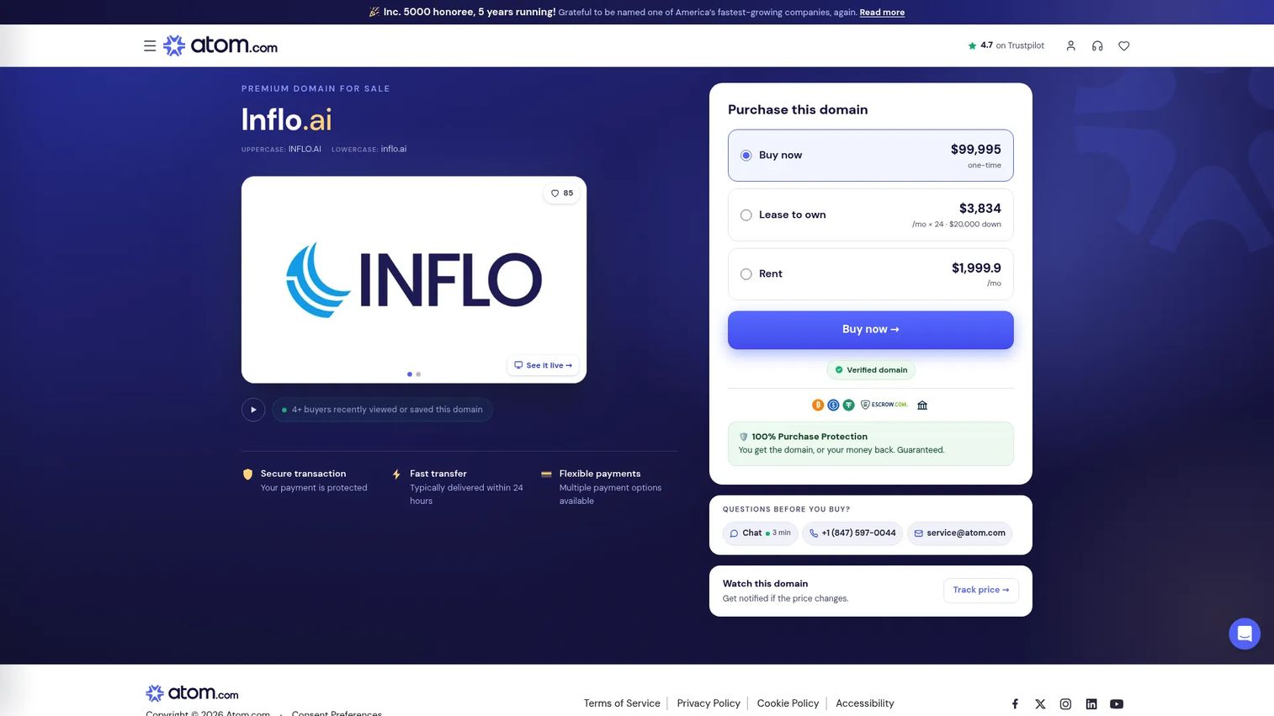Click the Verified domain badge
Viewport: 1274px width, 716px height.
[871, 370]
